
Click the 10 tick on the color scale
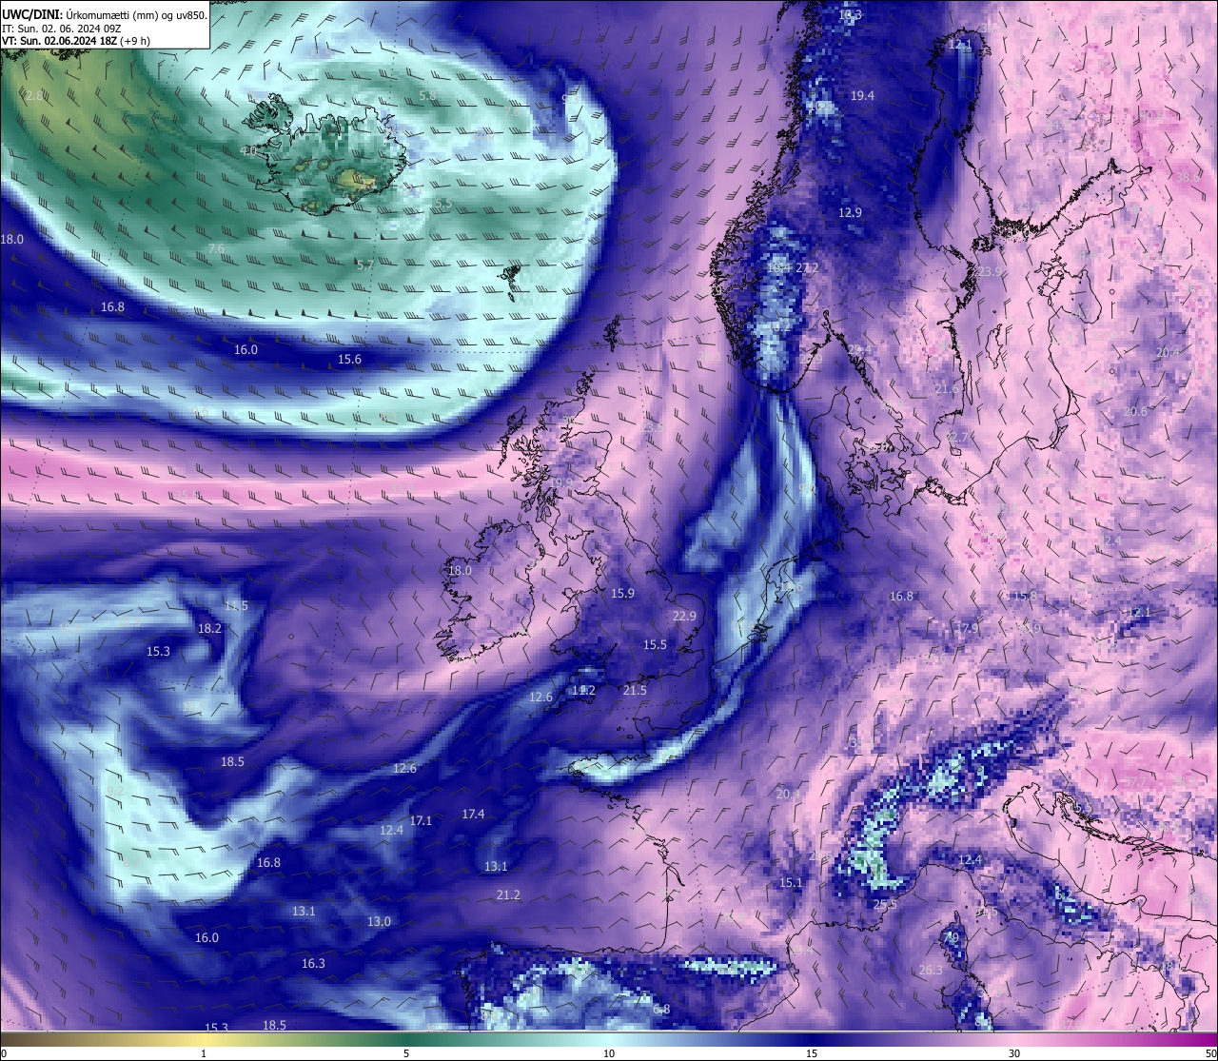[609, 1053]
